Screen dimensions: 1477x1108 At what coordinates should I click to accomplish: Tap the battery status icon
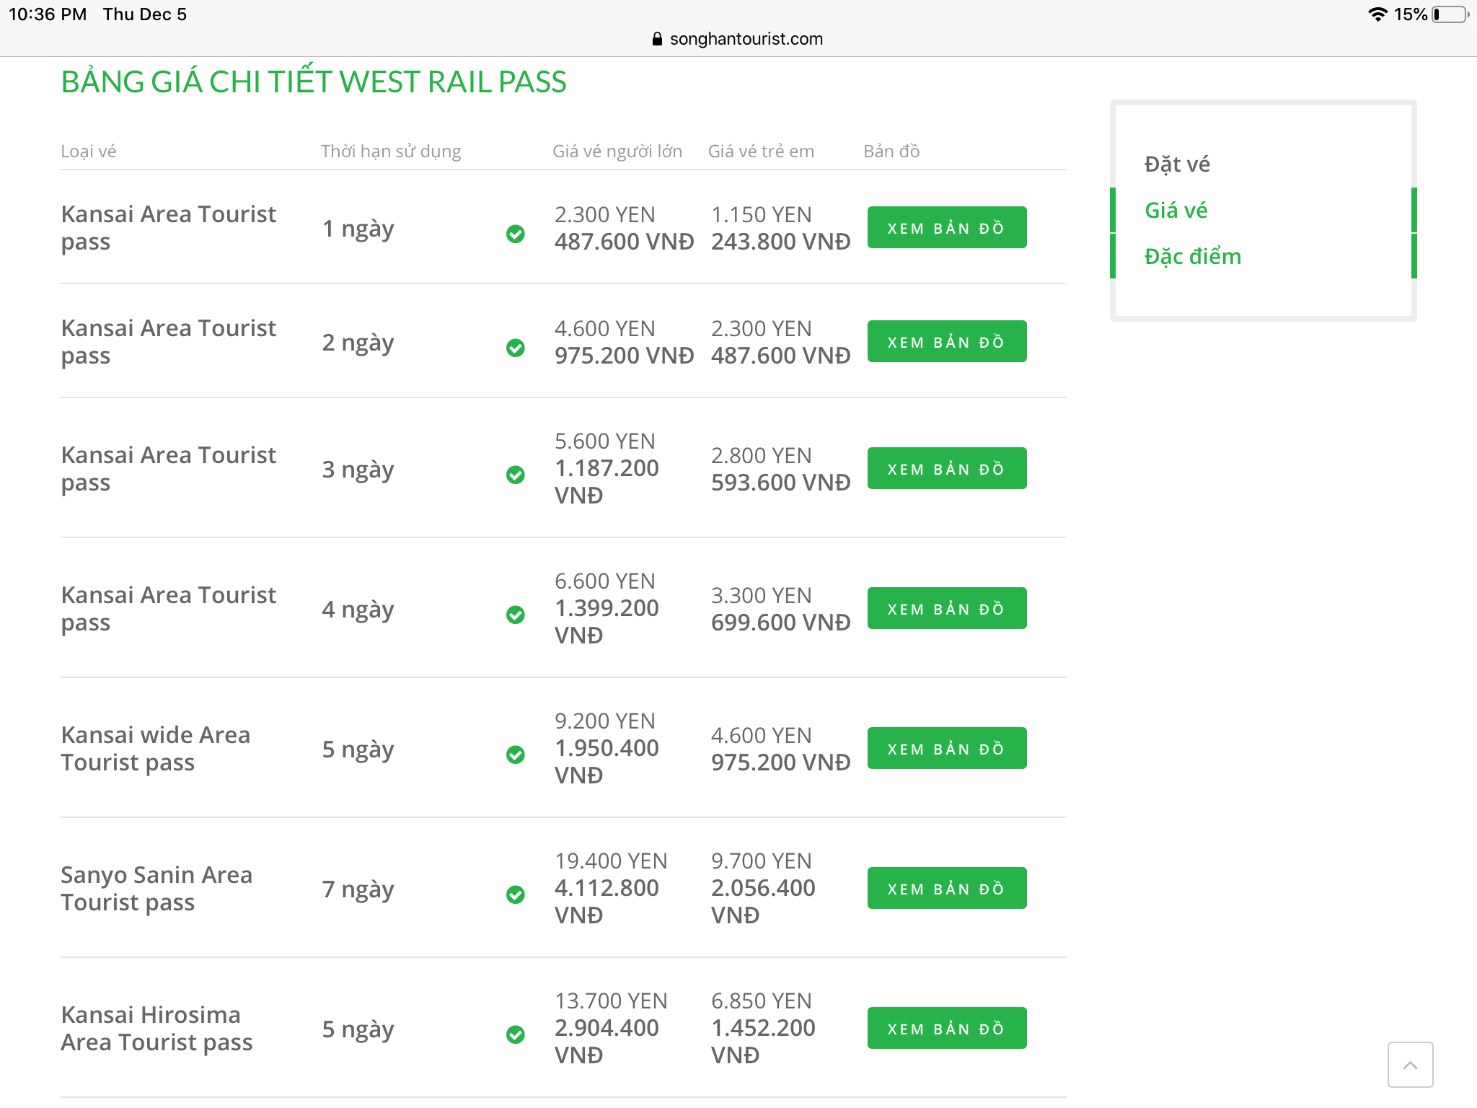click(1450, 14)
